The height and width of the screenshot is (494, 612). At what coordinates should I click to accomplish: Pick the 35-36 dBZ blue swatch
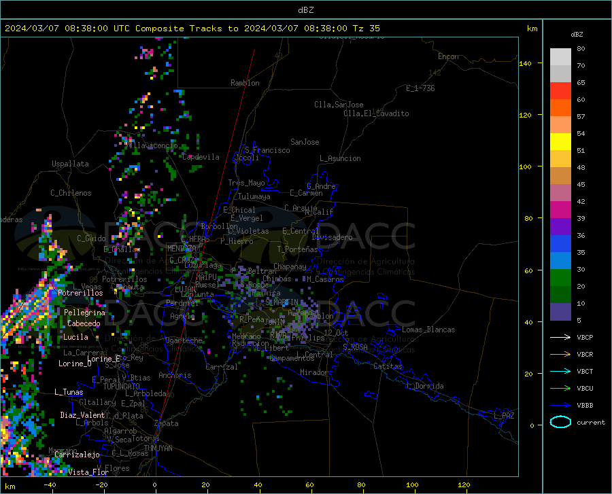560,244
